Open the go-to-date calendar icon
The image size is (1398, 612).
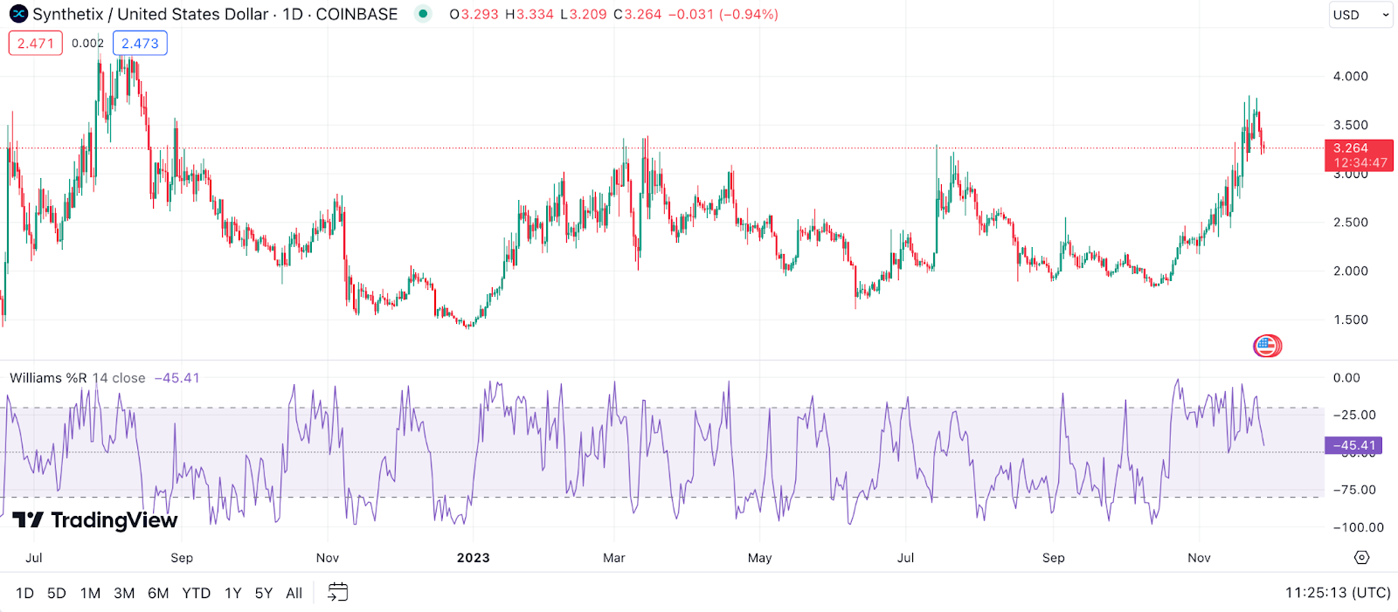[337, 592]
